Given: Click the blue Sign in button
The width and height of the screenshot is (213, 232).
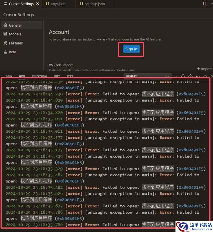Looking at the screenshot, I should [x=131, y=49].
